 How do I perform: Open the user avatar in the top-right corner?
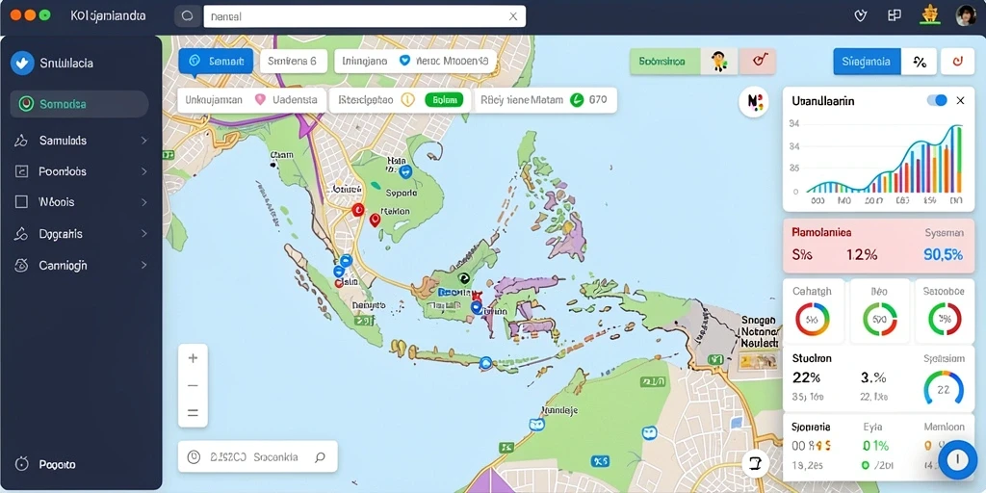965,15
